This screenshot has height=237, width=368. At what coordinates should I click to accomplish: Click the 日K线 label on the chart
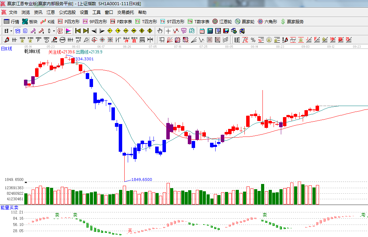(x=7, y=49)
